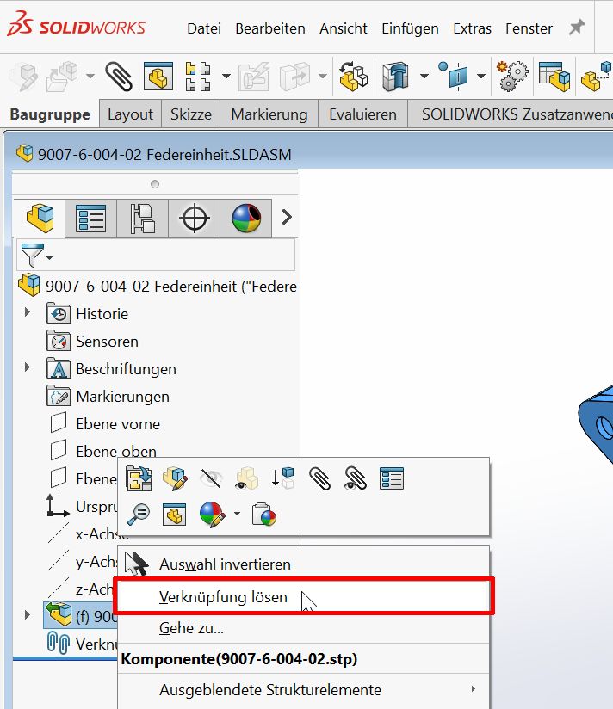The image size is (613, 709).
Task: Expand the fixed component (f) 900 node
Action: 28,615
